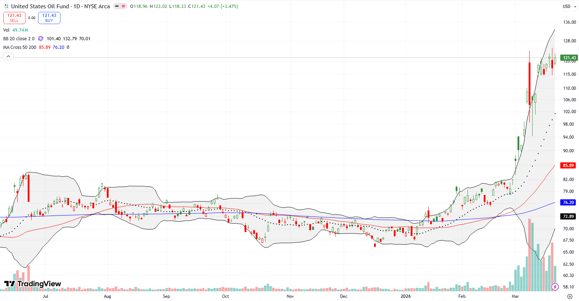
Task: Click the 110.00 price scale label
Action: pos(569,88)
